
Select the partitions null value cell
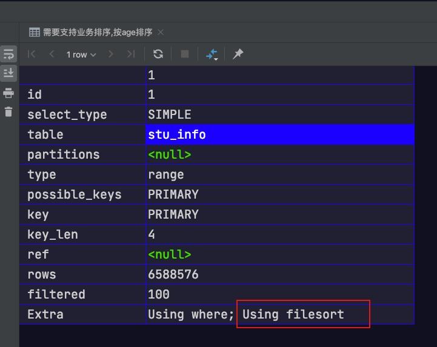(x=279, y=154)
